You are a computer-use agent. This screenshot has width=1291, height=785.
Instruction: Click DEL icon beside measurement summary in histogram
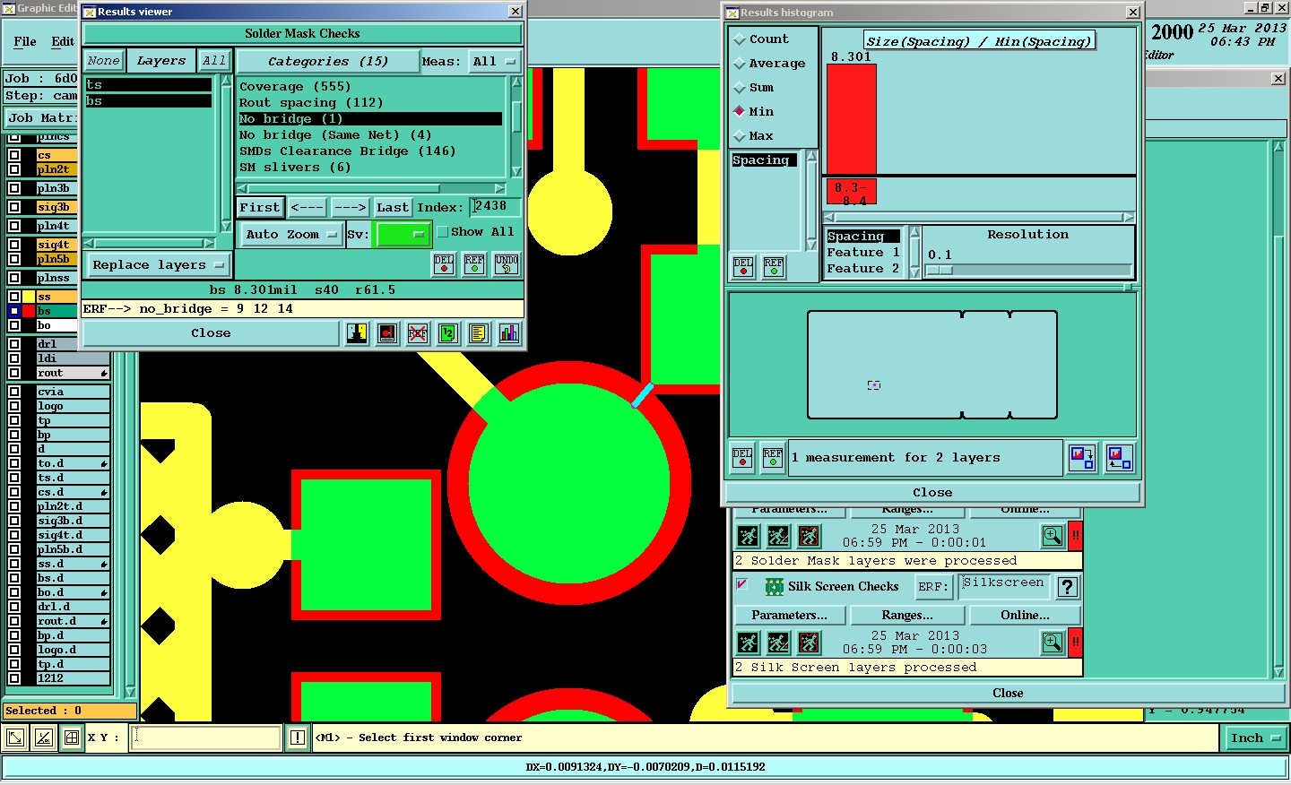tap(742, 458)
